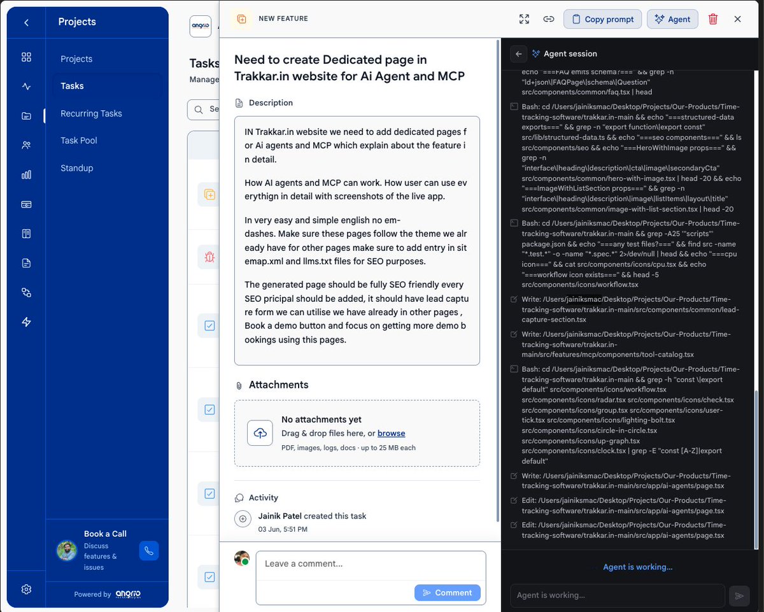Click the agent message input field

tap(617, 595)
